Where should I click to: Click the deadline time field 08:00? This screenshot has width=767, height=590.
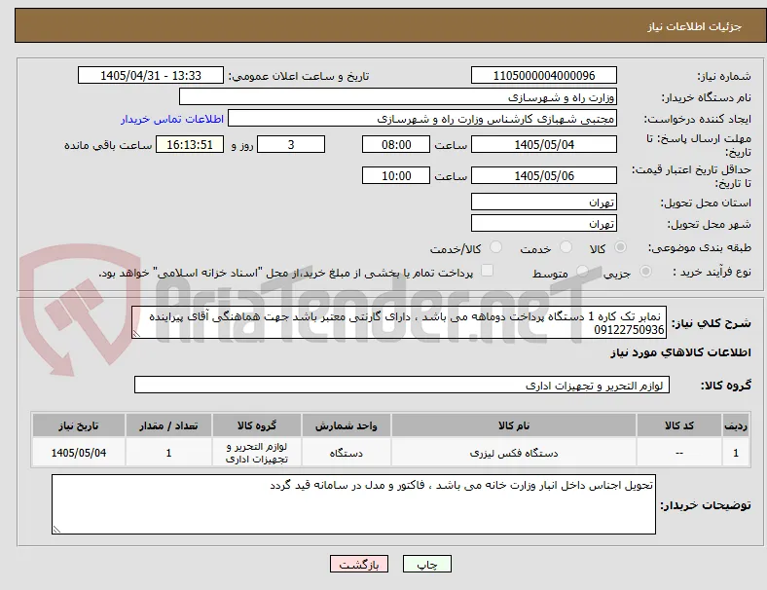[396, 144]
